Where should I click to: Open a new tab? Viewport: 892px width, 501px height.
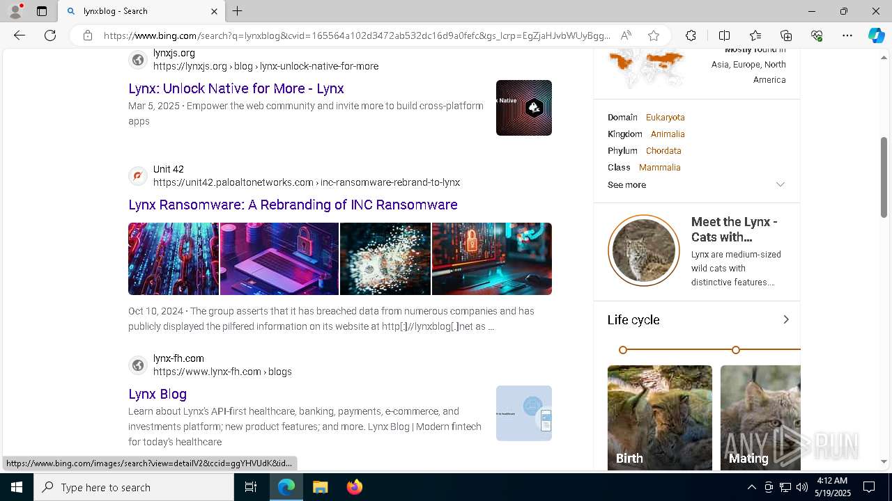[238, 11]
